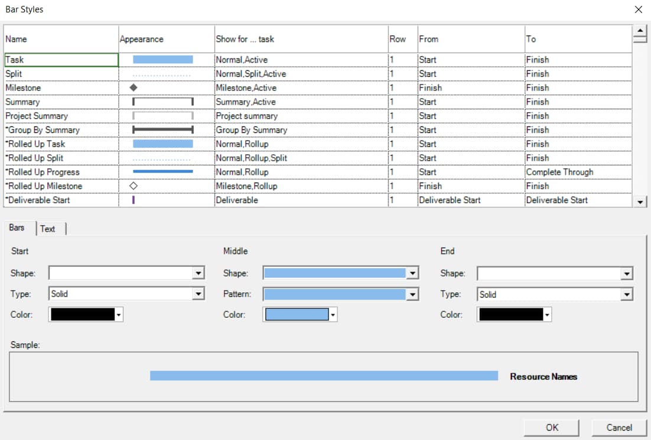Select the *Rolled Up Task name cell
Viewport: 651px width, 440px height.
pos(61,144)
